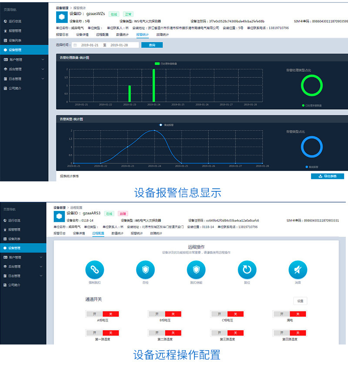This screenshot has height=368, width=348.
Task: Open the 故障统计 tab for device gzaaARS3
Action: [x=156, y=234]
